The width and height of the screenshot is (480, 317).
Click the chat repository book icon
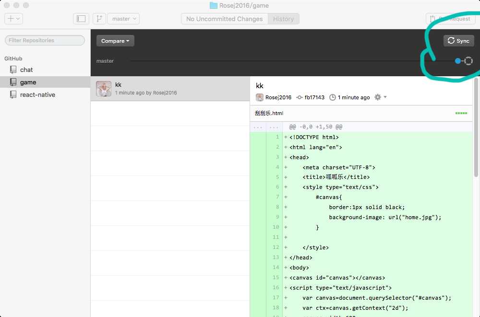[13, 70]
